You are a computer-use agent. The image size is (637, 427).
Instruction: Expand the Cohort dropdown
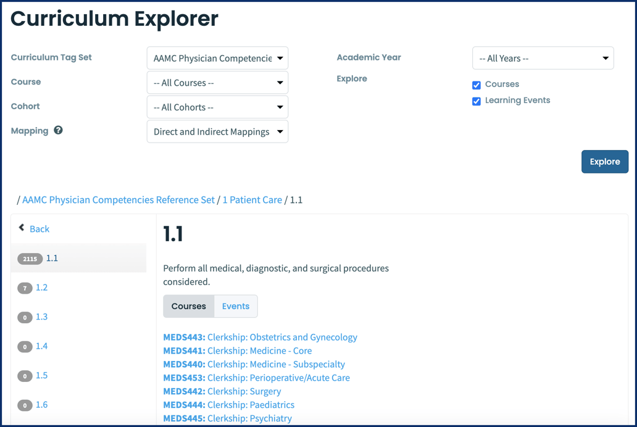[217, 107]
